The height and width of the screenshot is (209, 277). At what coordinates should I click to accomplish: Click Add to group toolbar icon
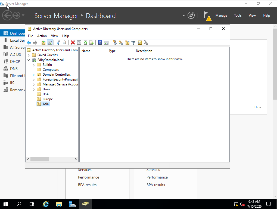point(146,43)
